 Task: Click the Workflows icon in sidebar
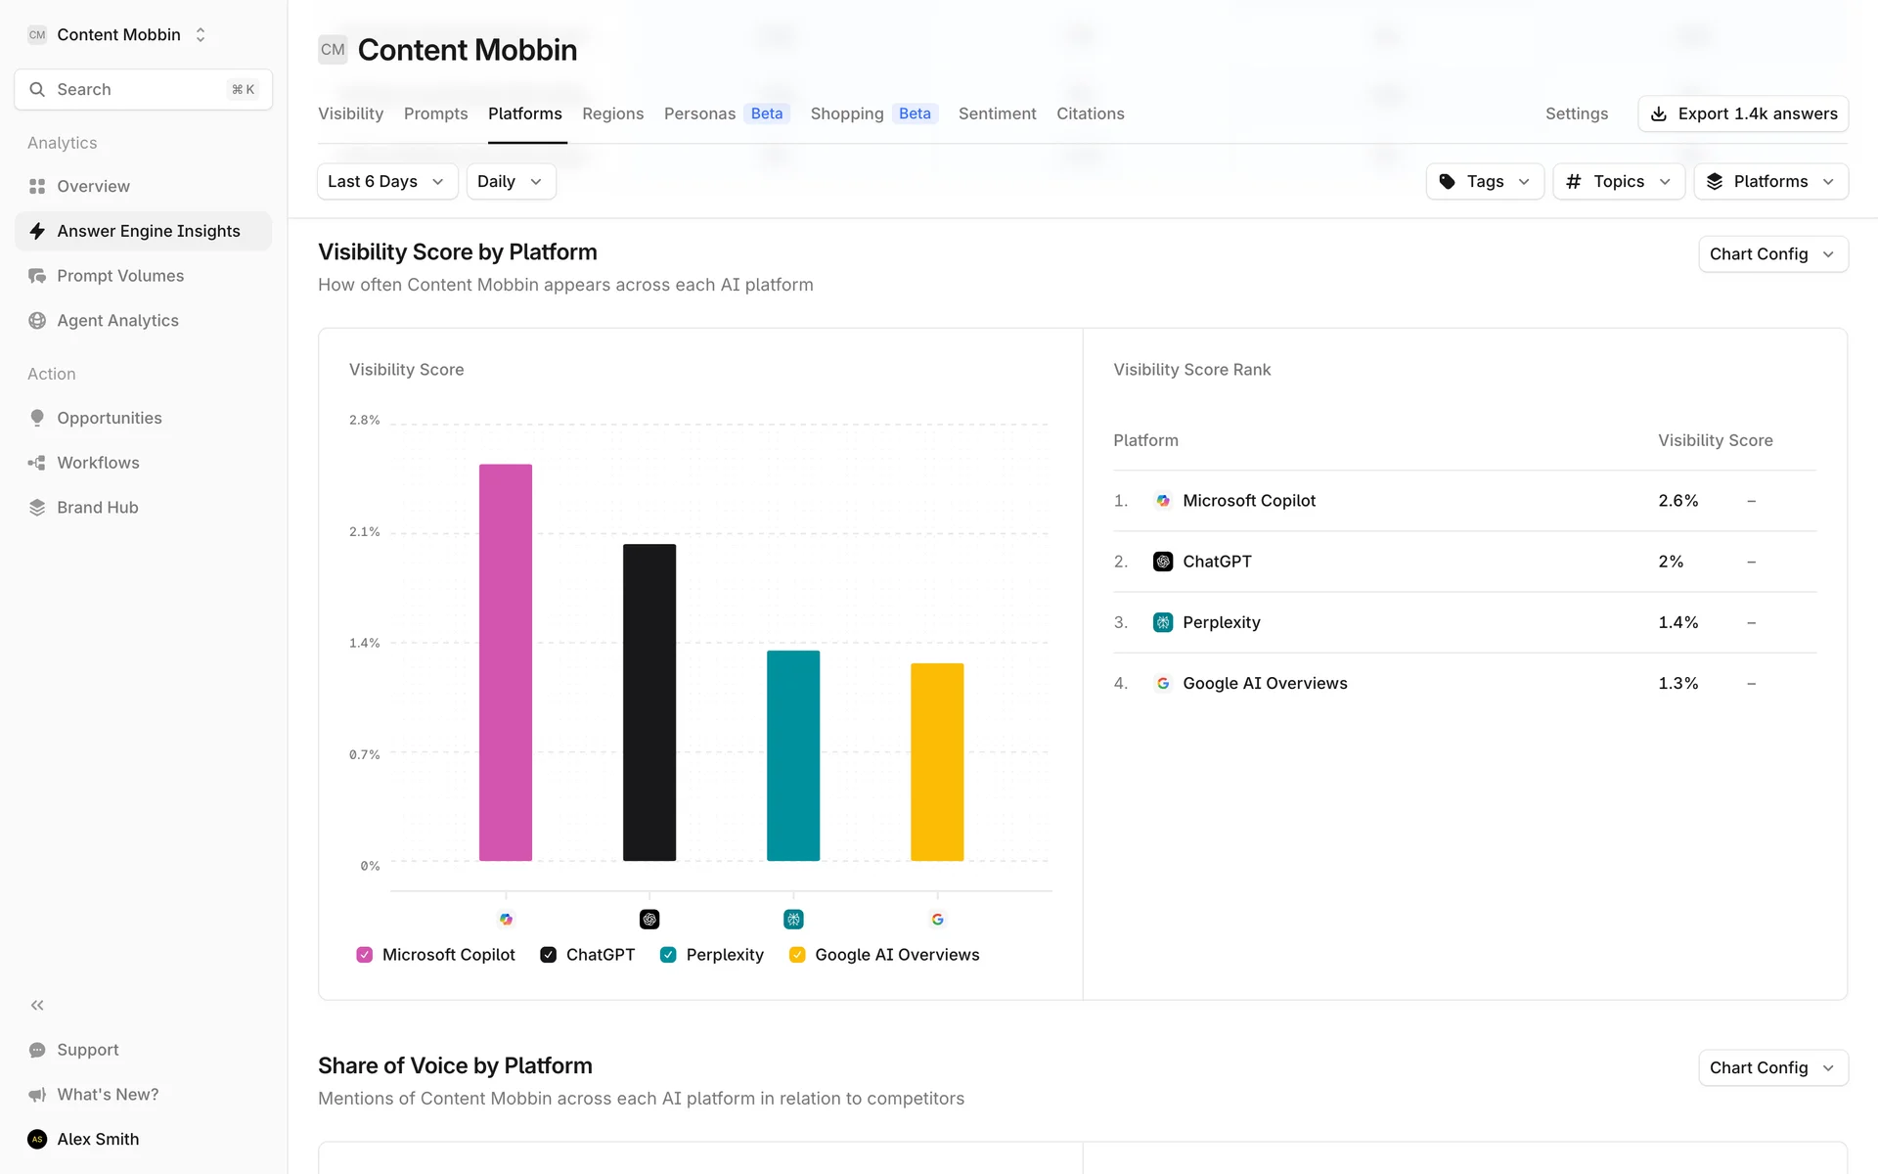tap(37, 463)
